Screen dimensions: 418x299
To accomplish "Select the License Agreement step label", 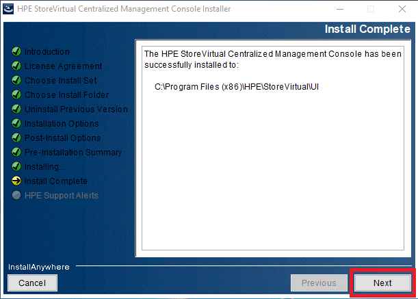I will [63, 66].
